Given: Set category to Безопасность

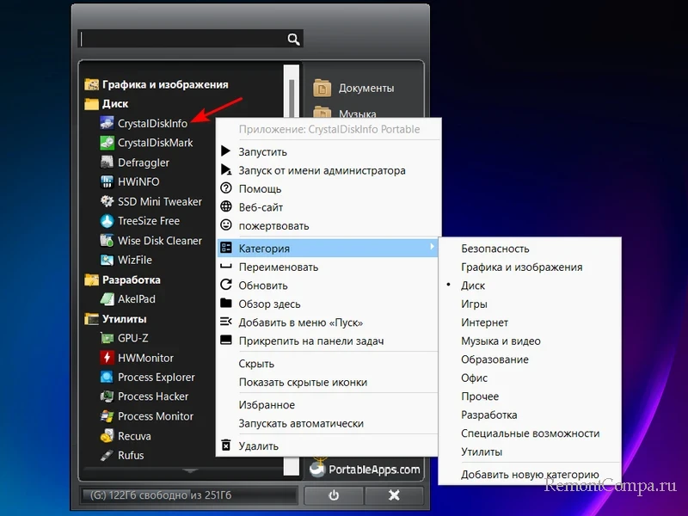Looking at the screenshot, I should (x=494, y=249).
